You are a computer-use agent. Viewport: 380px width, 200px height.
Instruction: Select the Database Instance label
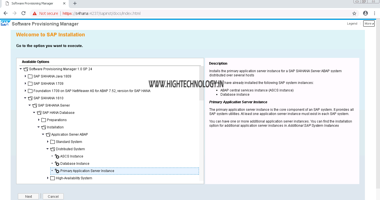pyautogui.click(x=75, y=164)
